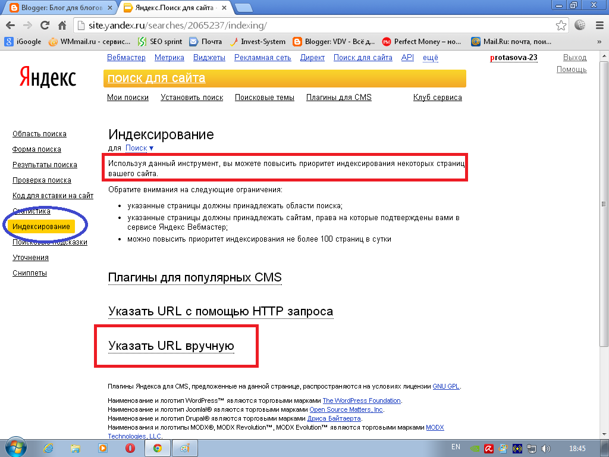Screen dimensions: 609x457
Task: Open the Метрика link
Action: pyautogui.click(x=169, y=58)
